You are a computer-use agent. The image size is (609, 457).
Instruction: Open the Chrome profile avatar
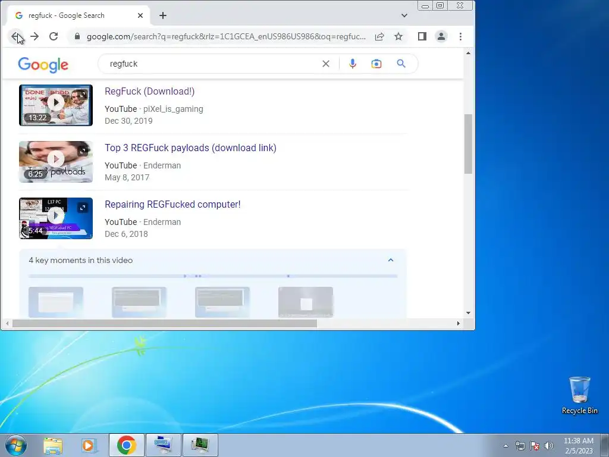[441, 36]
